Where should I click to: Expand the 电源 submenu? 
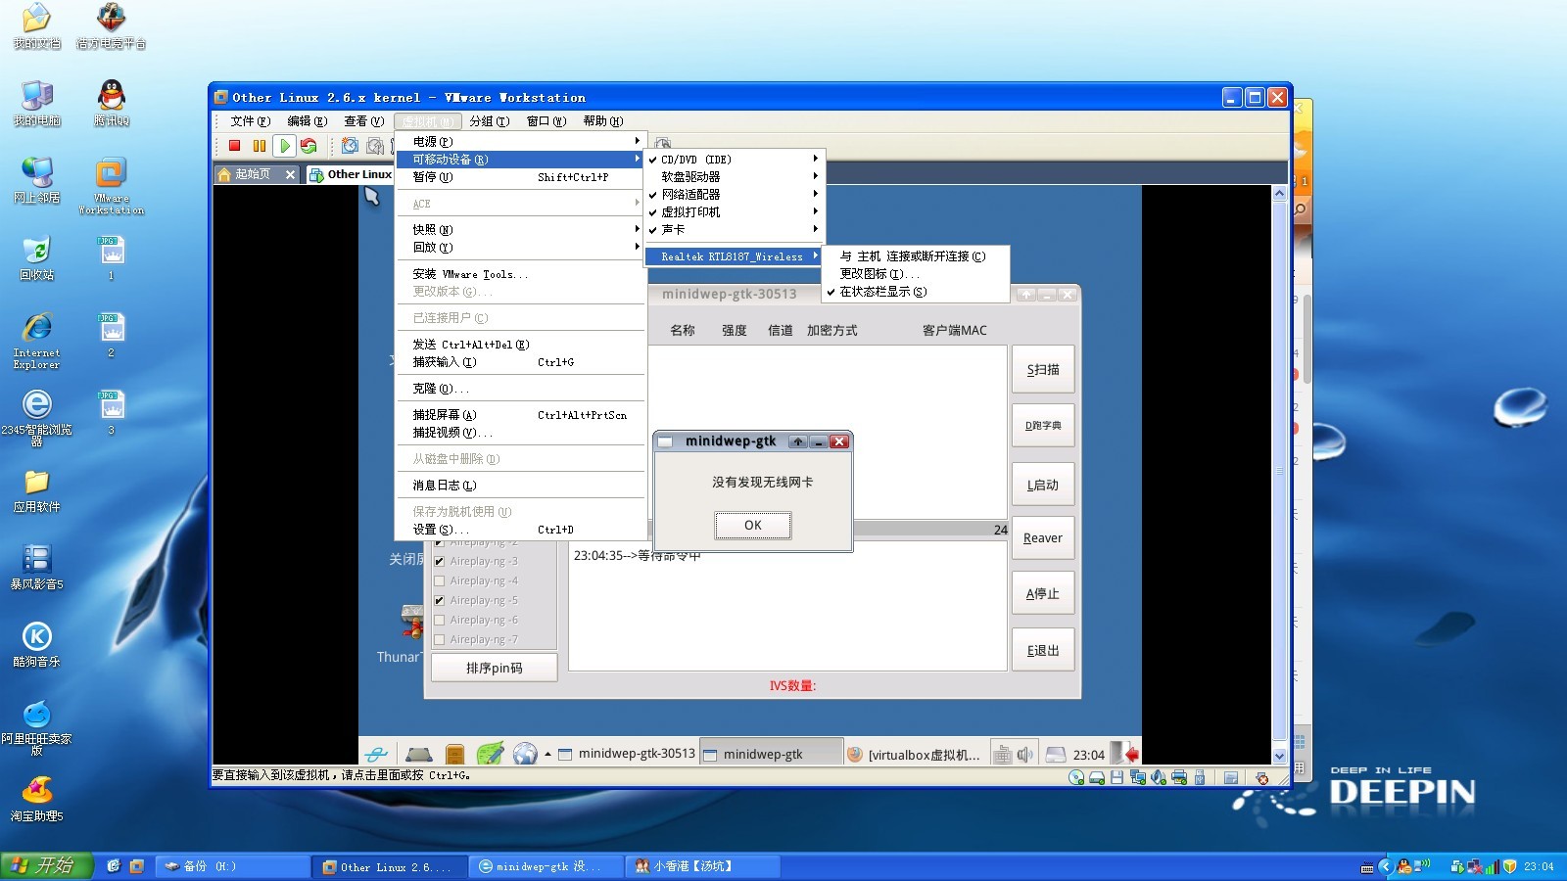520,141
